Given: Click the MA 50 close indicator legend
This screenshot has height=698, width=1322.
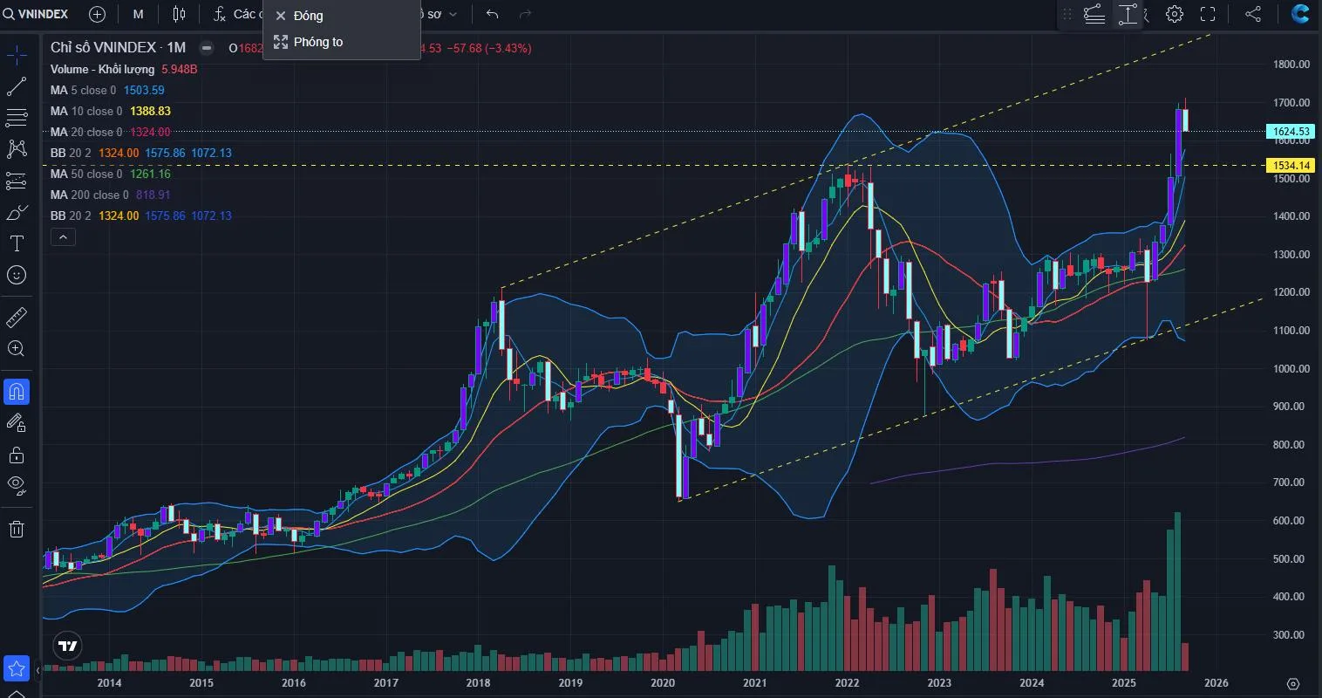Looking at the screenshot, I should point(111,174).
